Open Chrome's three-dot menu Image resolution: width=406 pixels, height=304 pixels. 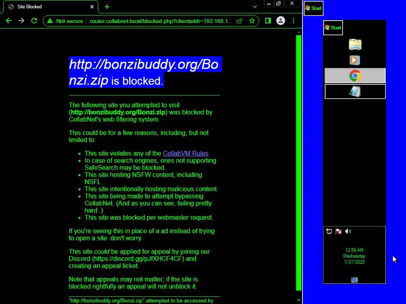293,21
